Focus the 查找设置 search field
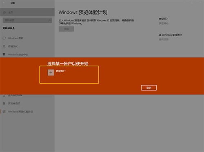The width and height of the screenshot is (204, 152). [x=27, y=20]
